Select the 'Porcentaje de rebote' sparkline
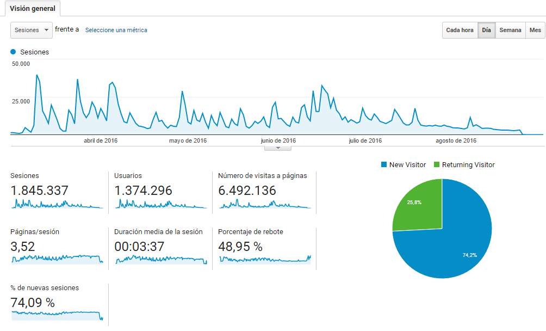This screenshot has width=546, height=331. coord(264,260)
